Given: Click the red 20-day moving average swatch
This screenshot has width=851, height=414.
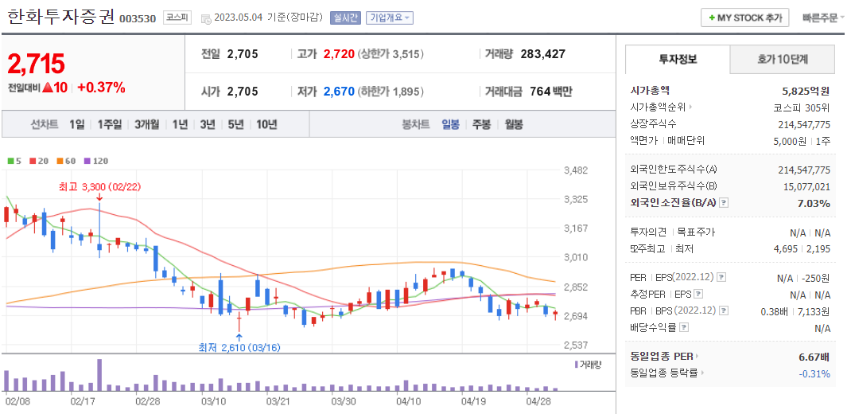Looking at the screenshot, I should pos(32,162).
